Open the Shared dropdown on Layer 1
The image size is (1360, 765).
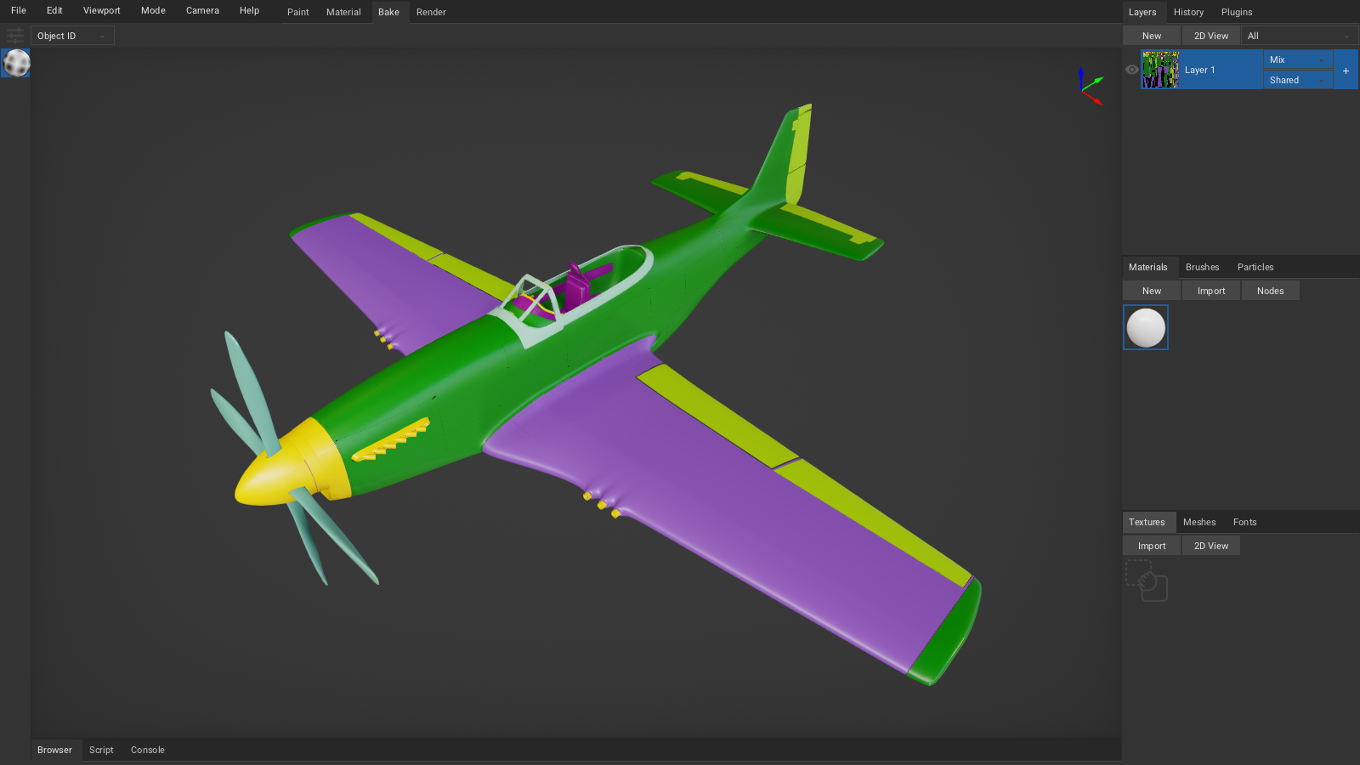[1297, 79]
